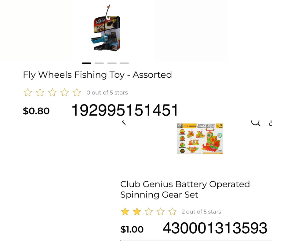Click the barcode number 192995151451
The width and height of the screenshot is (287, 241).
tap(125, 110)
